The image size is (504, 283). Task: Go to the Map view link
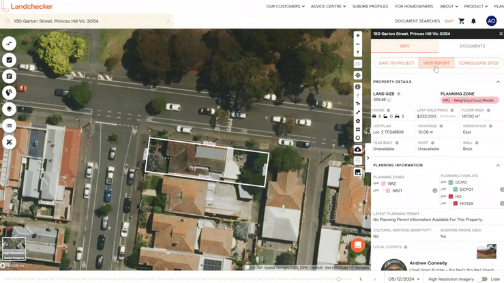[449, 21]
